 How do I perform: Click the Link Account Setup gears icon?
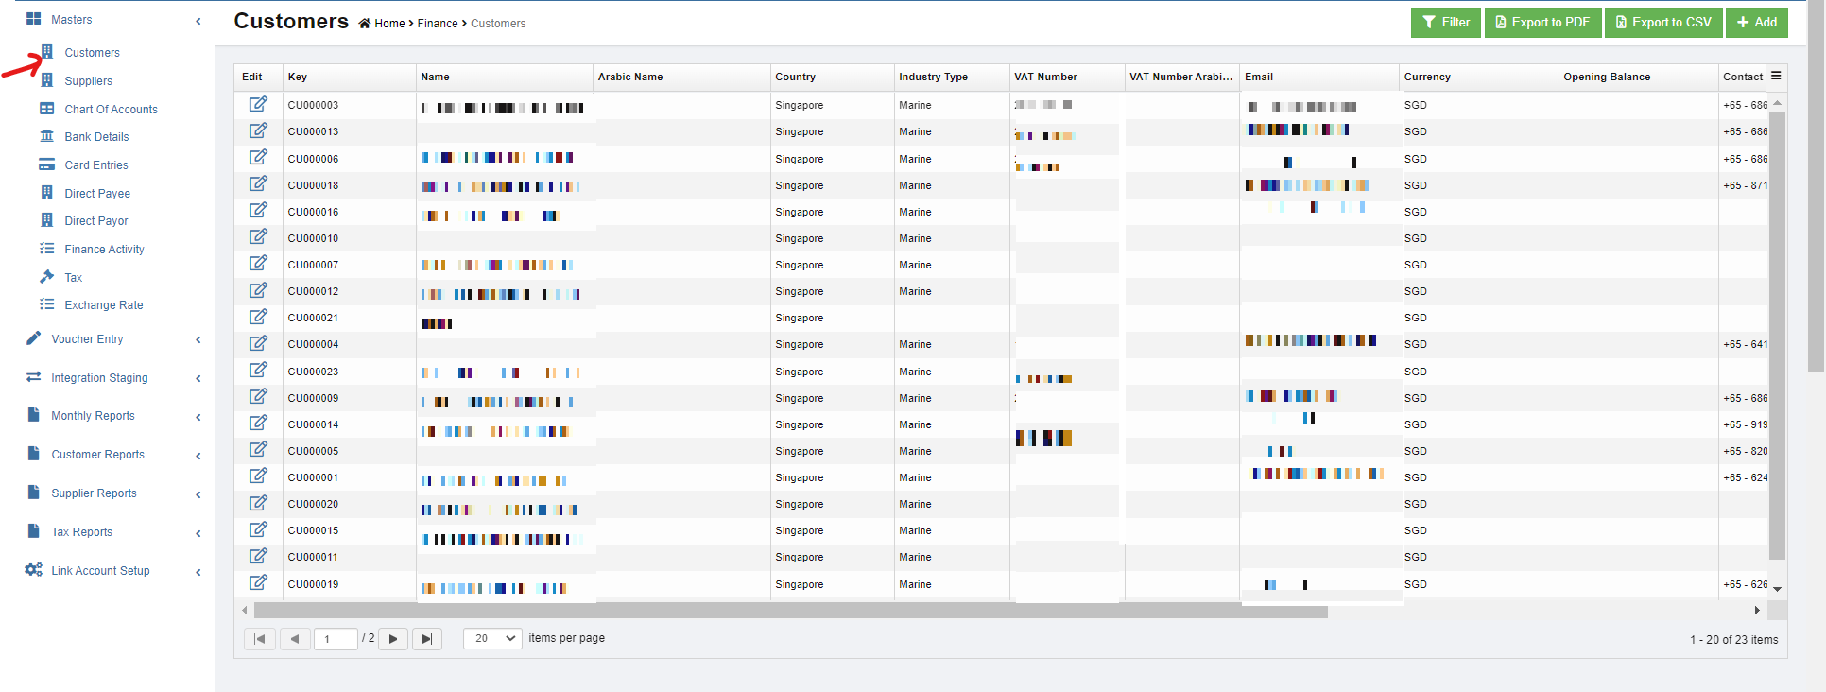pos(33,570)
